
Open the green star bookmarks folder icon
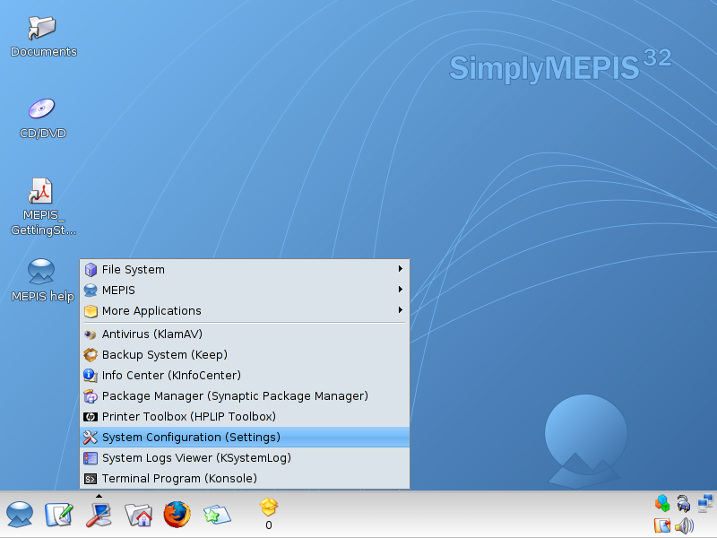click(216, 514)
